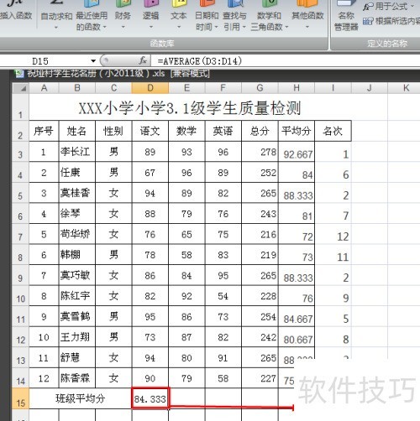Select the row 15 header
420x421 pixels.
pyautogui.click(x=21, y=398)
